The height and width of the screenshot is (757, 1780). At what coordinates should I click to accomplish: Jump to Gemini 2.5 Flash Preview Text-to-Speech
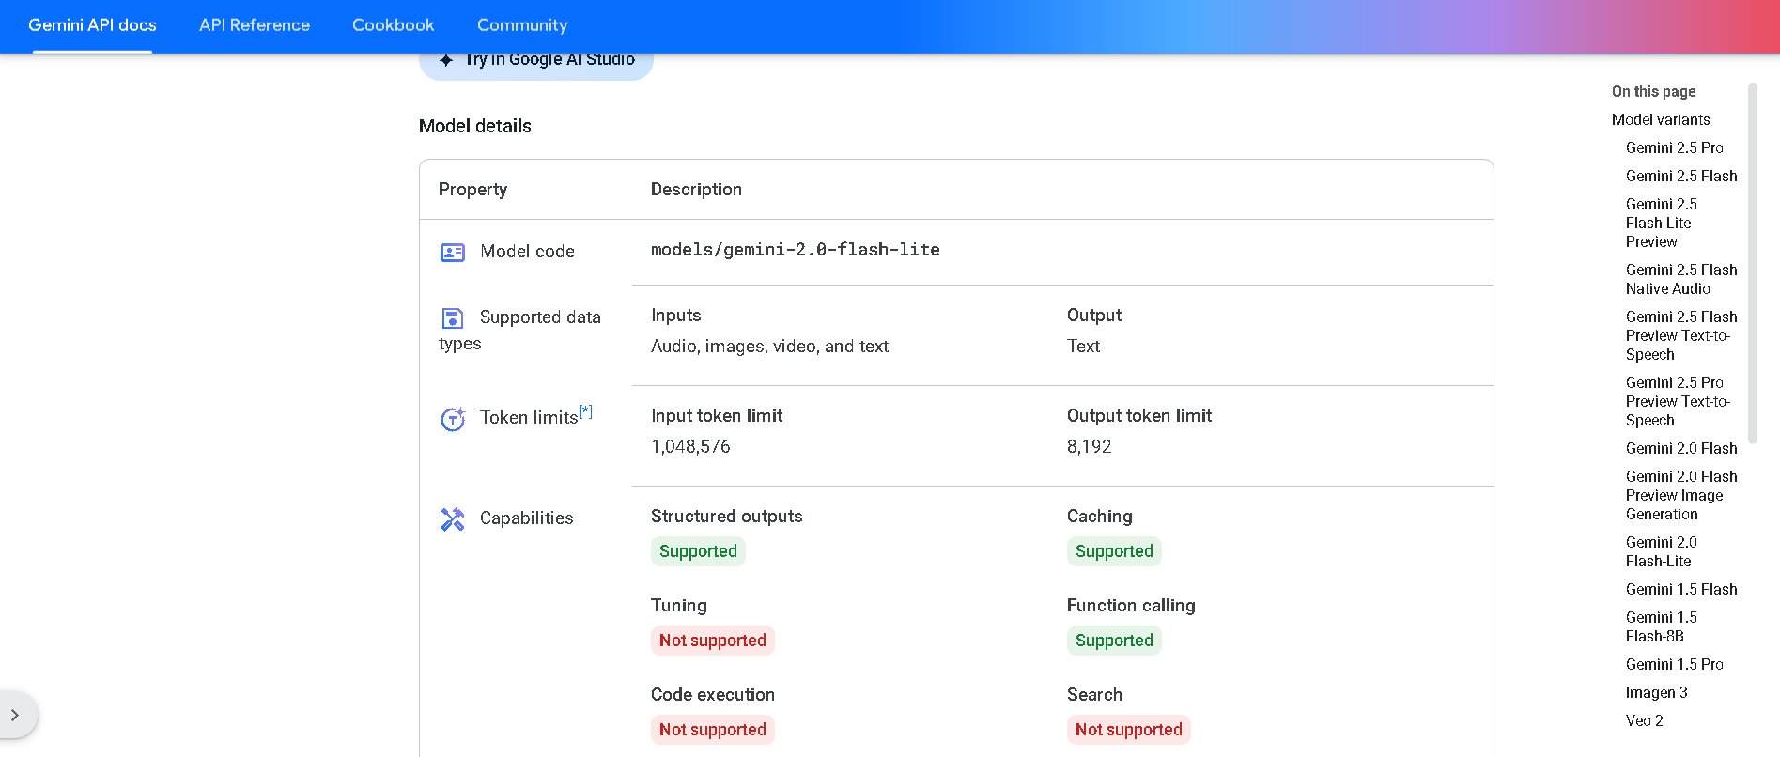pos(1681,335)
